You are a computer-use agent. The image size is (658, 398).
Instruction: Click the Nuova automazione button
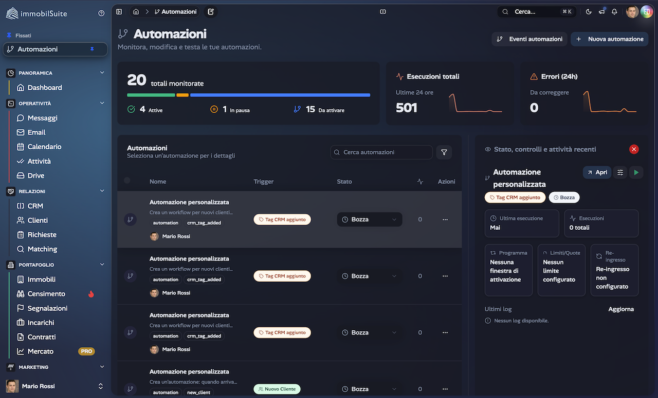point(609,39)
